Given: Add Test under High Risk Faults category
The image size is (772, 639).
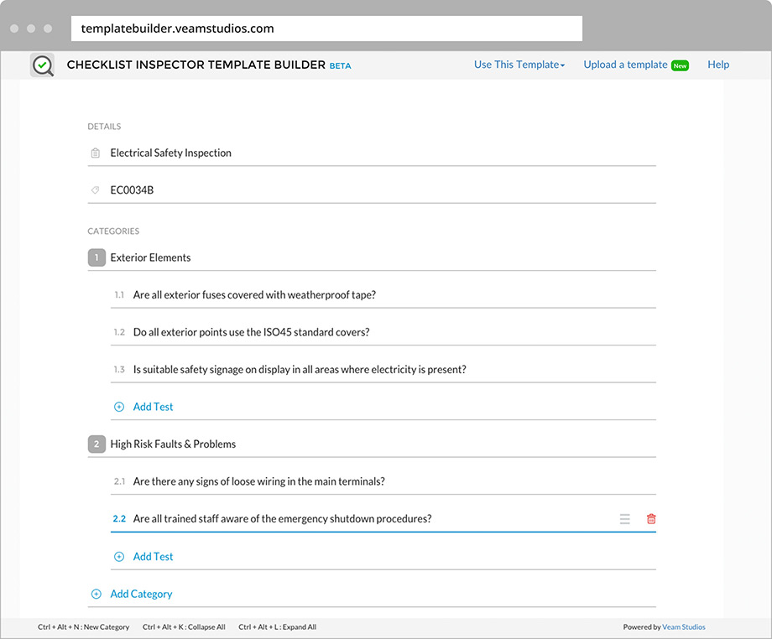Looking at the screenshot, I should pyautogui.click(x=153, y=557).
